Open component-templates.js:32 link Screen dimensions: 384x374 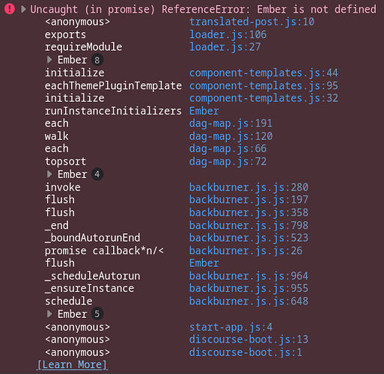tap(263, 98)
